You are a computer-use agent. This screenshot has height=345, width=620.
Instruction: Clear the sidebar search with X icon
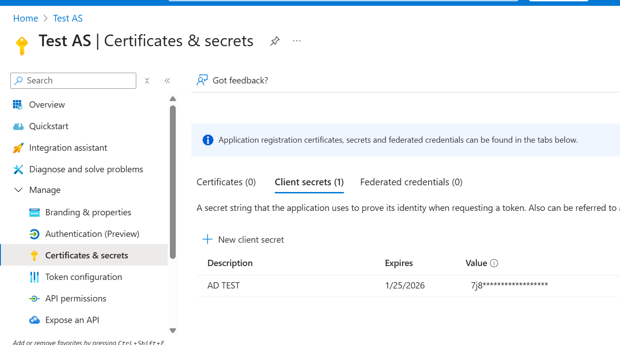click(x=147, y=81)
